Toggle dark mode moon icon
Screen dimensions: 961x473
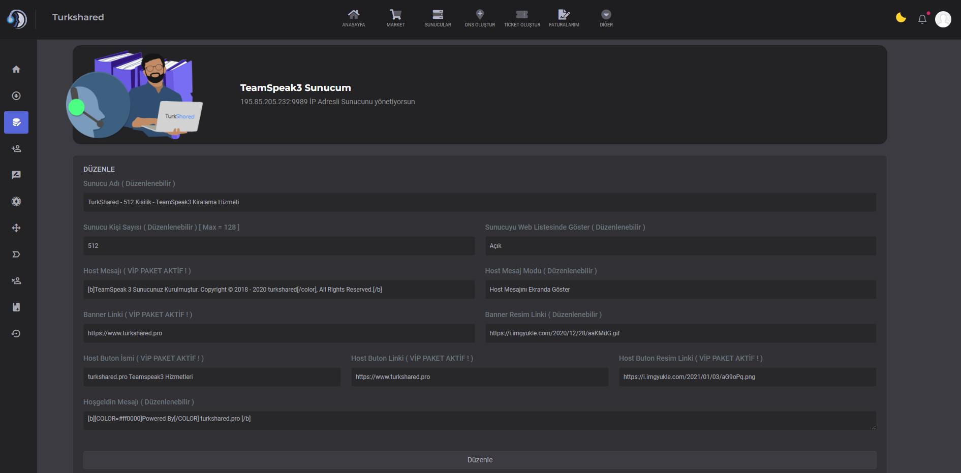(901, 18)
